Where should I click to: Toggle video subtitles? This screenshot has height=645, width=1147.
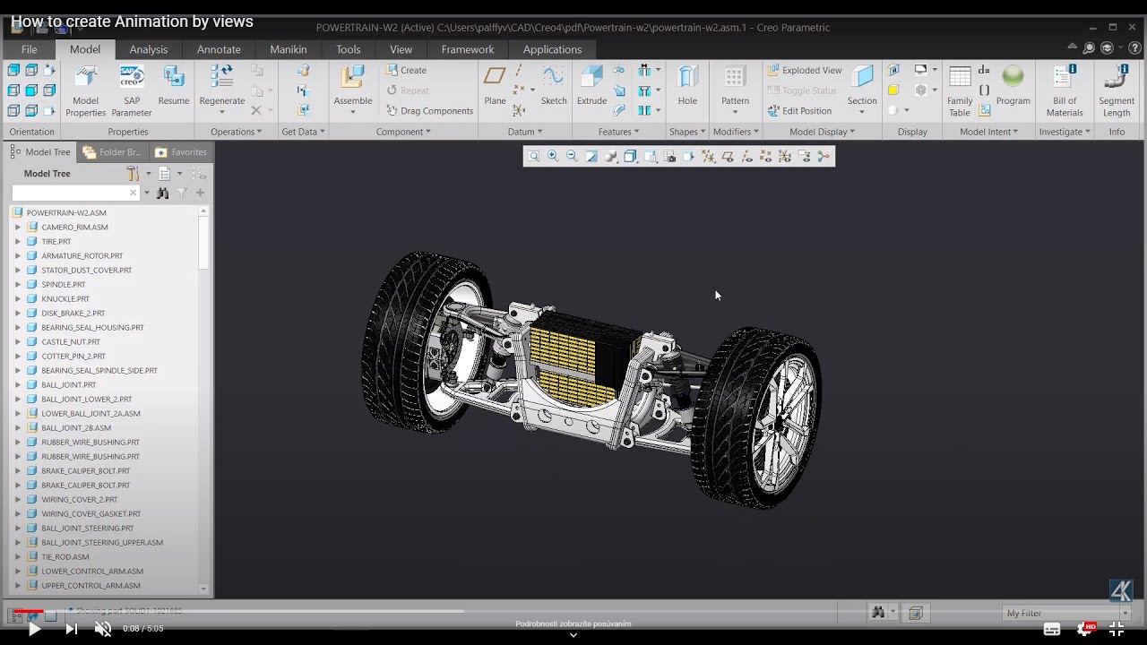point(1052,629)
